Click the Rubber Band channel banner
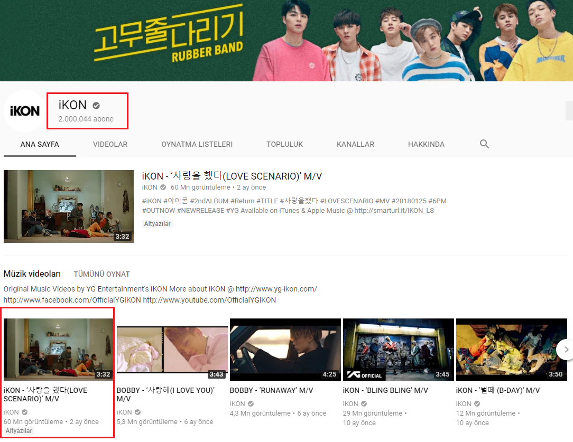Image resolution: width=573 pixels, height=442 pixels. coord(286,41)
